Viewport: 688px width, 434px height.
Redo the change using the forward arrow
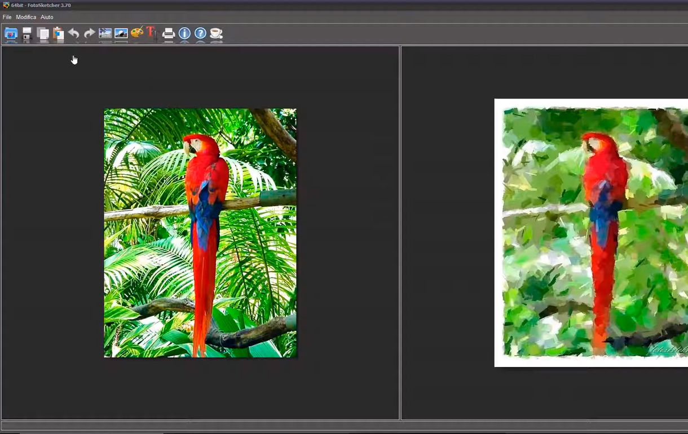pos(89,34)
